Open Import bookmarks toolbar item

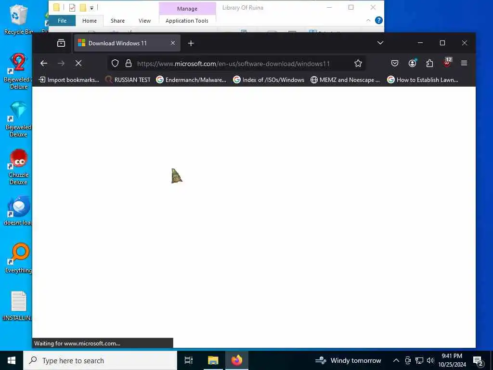[x=69, y=80]
